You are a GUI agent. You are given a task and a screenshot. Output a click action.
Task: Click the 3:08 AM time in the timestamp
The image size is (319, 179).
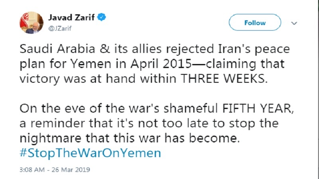click(x=31, y=169)
